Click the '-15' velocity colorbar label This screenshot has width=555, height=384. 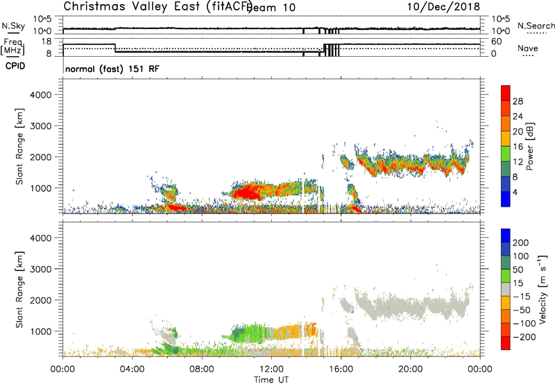pyautogui.click(x=522, y=296)
